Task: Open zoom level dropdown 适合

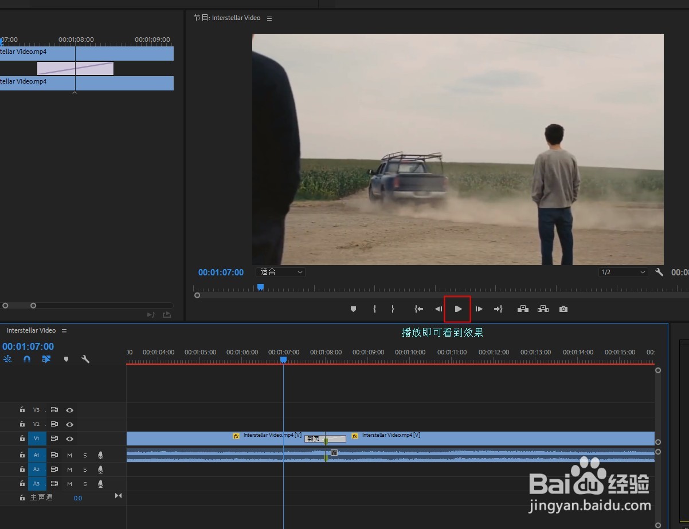Action: (x=281, y=273)
